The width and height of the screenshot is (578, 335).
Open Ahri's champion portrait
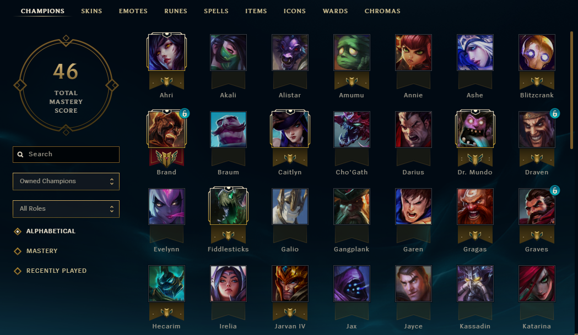coord(166,52)
